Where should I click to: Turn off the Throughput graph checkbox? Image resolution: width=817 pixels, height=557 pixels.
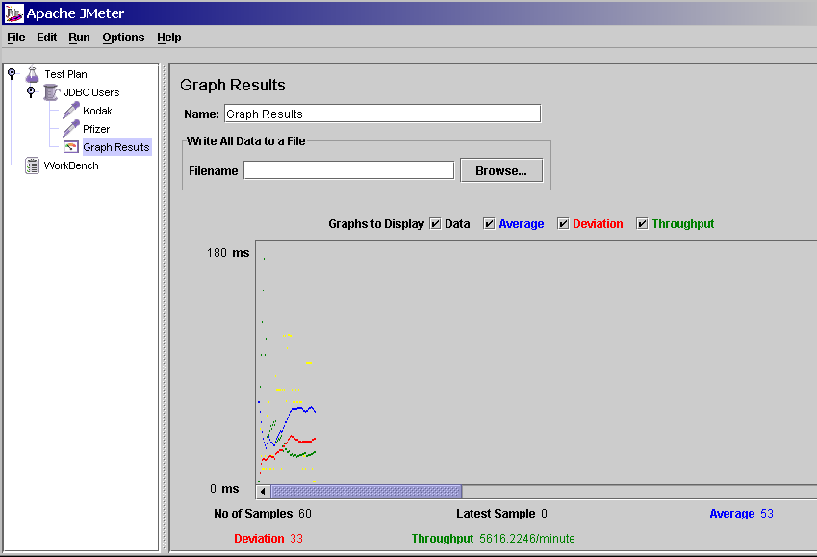642,224
